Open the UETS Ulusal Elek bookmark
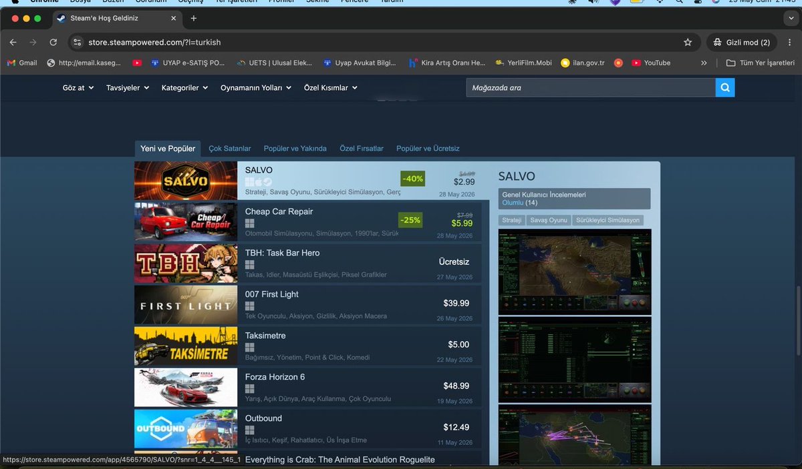The height and width of the screenshot is (469, 802). [x=275, y=63]
